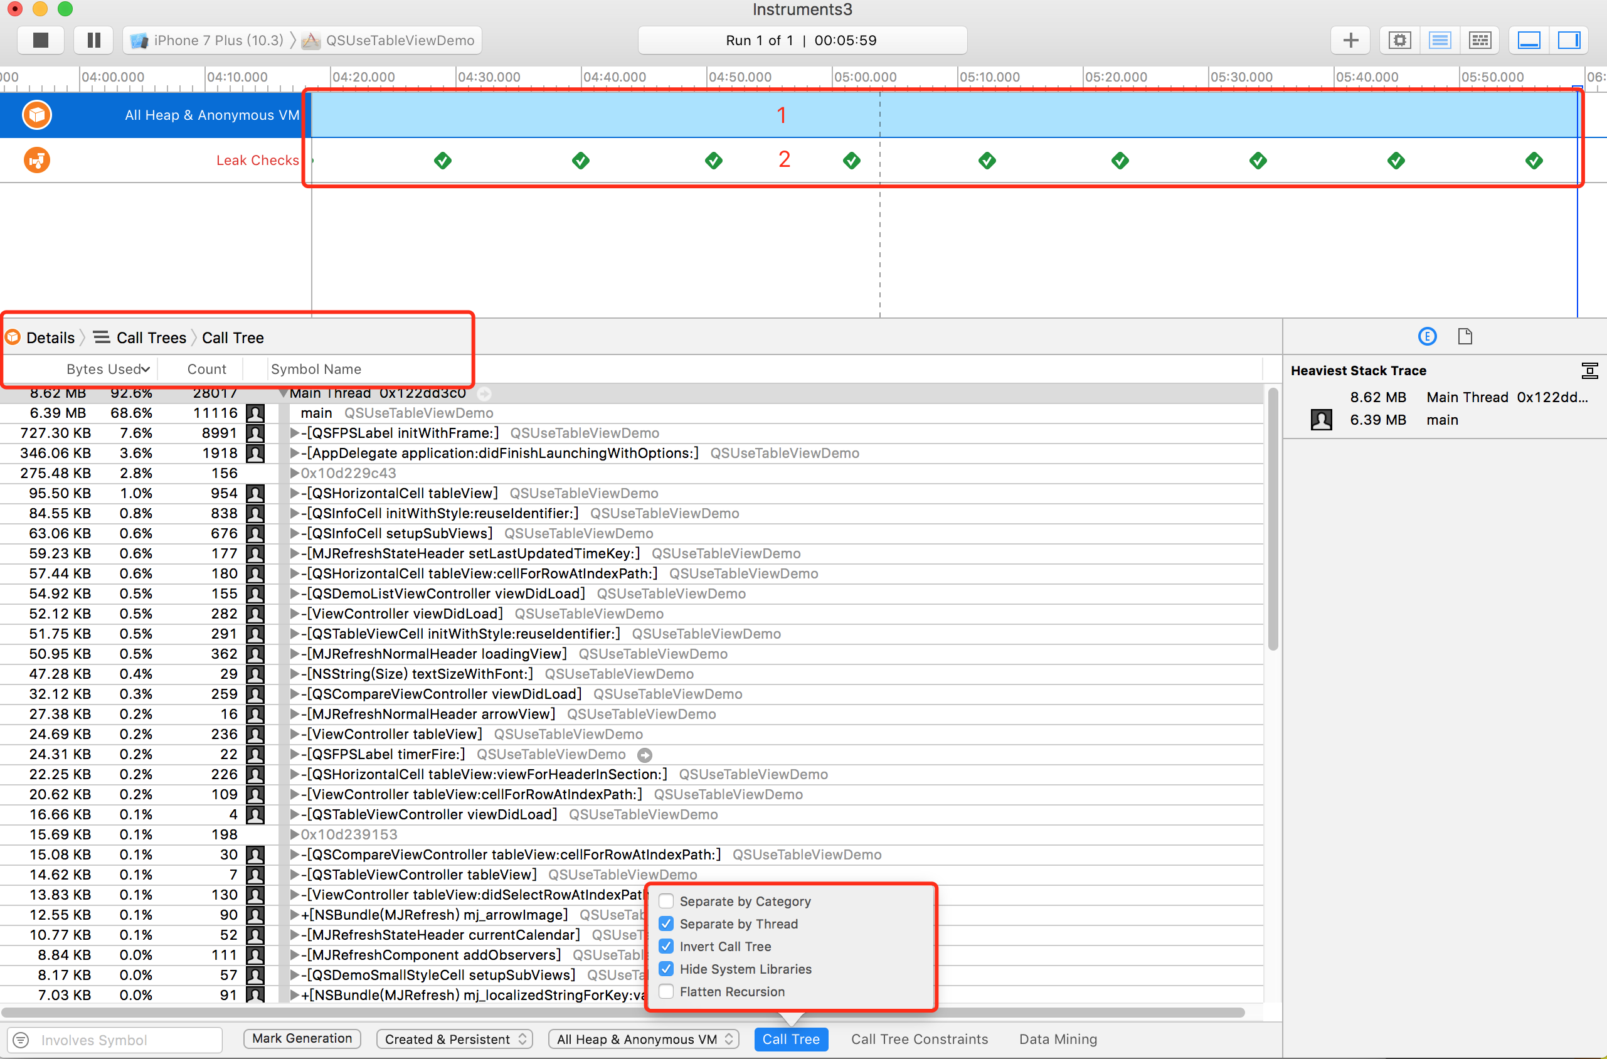Open Created & Persistent dropdown
The width and height of the screenshot is (1607, 1059).
pos(454,1039)
